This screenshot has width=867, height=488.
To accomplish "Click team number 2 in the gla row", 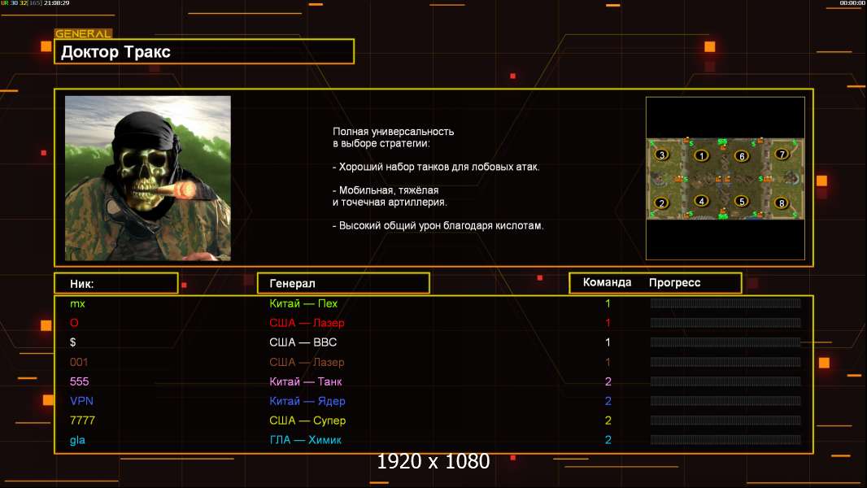I will tap(608, 440).
